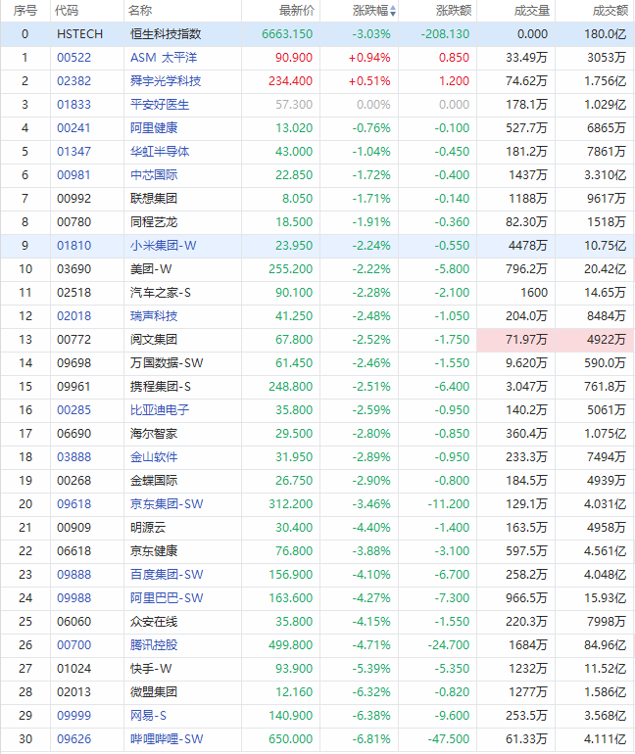Select 京东健康 row name
Viewport: 635px width, 754px height.
point(154,551)
